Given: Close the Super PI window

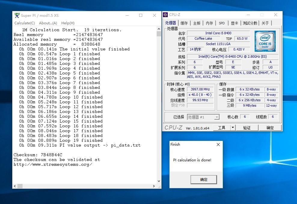Looking at the screenshot, I should [155, 15].
